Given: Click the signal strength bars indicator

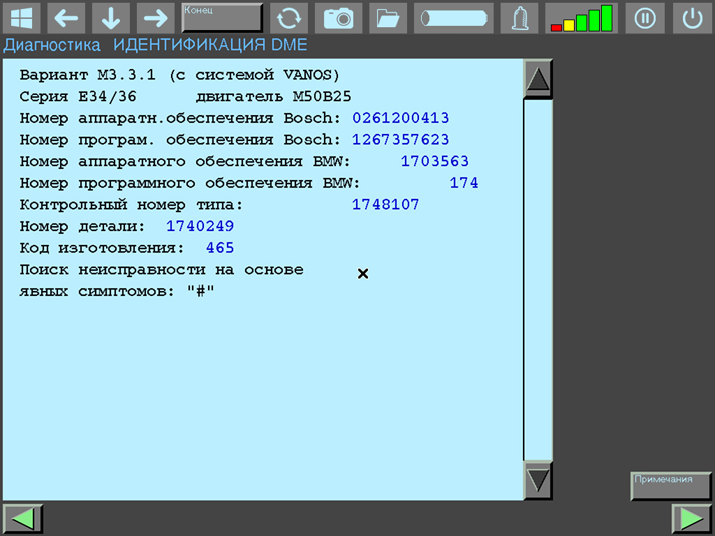Looking at the screenshot, I should click(582, 18).
